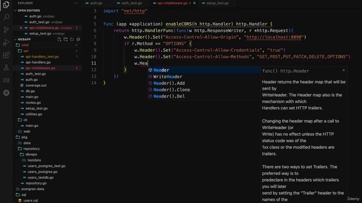Open the Explorer view in activity bar
The width and height of the screenshot is (362, 203).
pyautogui.click(x=6, y=5)
